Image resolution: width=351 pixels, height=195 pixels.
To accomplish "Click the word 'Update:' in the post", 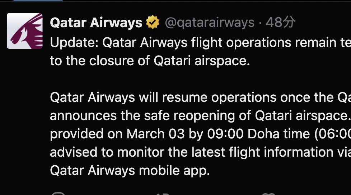I will click(x=74, y=43).
